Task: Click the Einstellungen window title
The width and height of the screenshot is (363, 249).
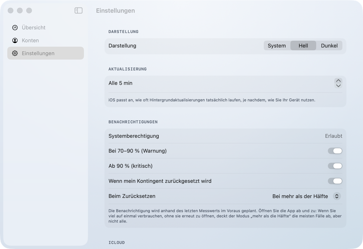Action: 115,11
